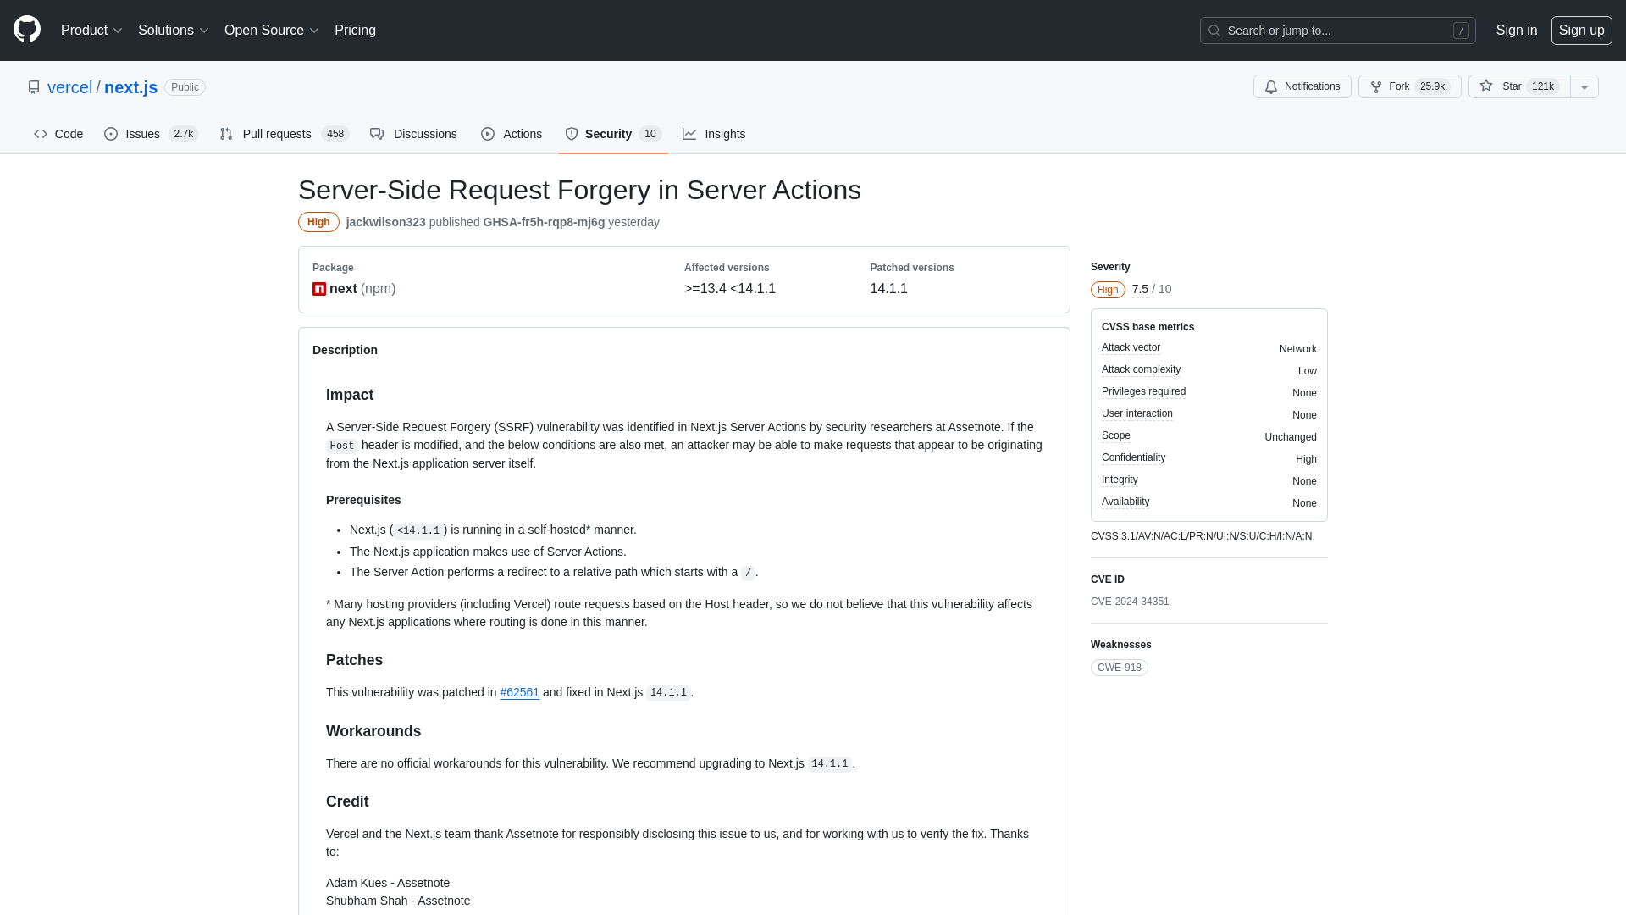The image size is (1626, 915).
Task: Click the Pull requests count 458 badge
Action: click(335, 134)
